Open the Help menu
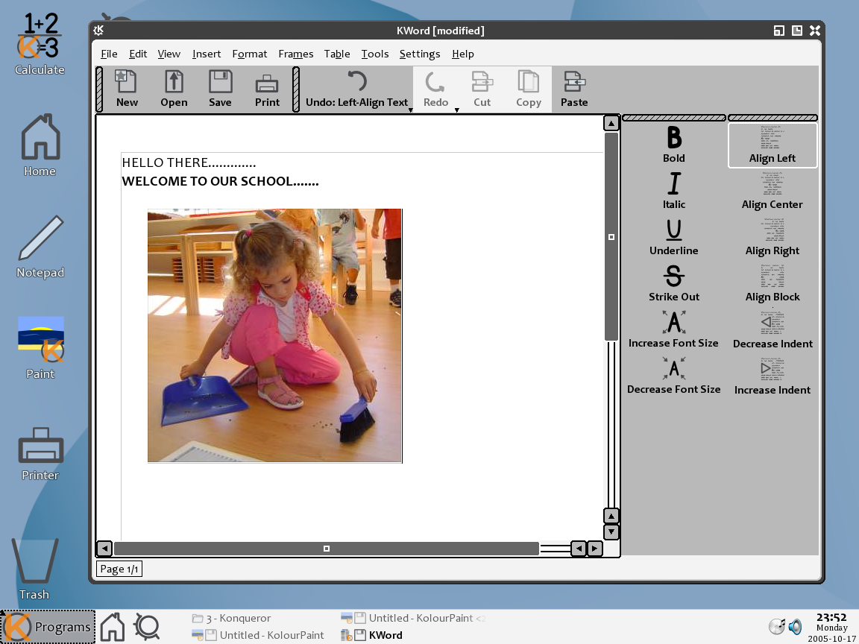Viewport: 859px width, 644px height. (463, 54)
